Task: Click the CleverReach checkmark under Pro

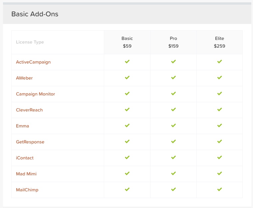Action: pyautogui.click(x=173, y=109)
